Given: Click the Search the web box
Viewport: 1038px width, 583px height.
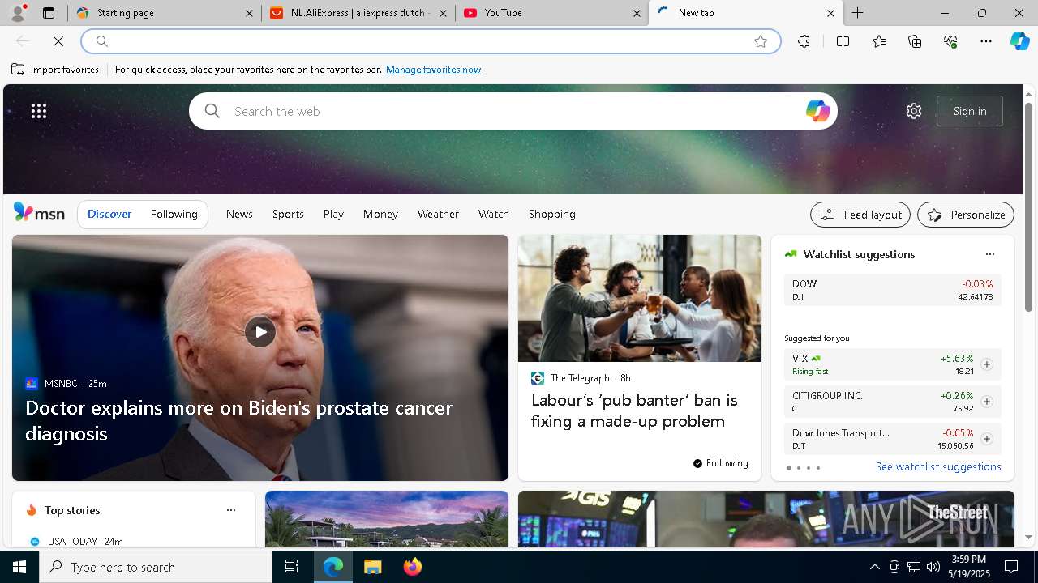Looking at the screenshot, I should pos(513,111).
